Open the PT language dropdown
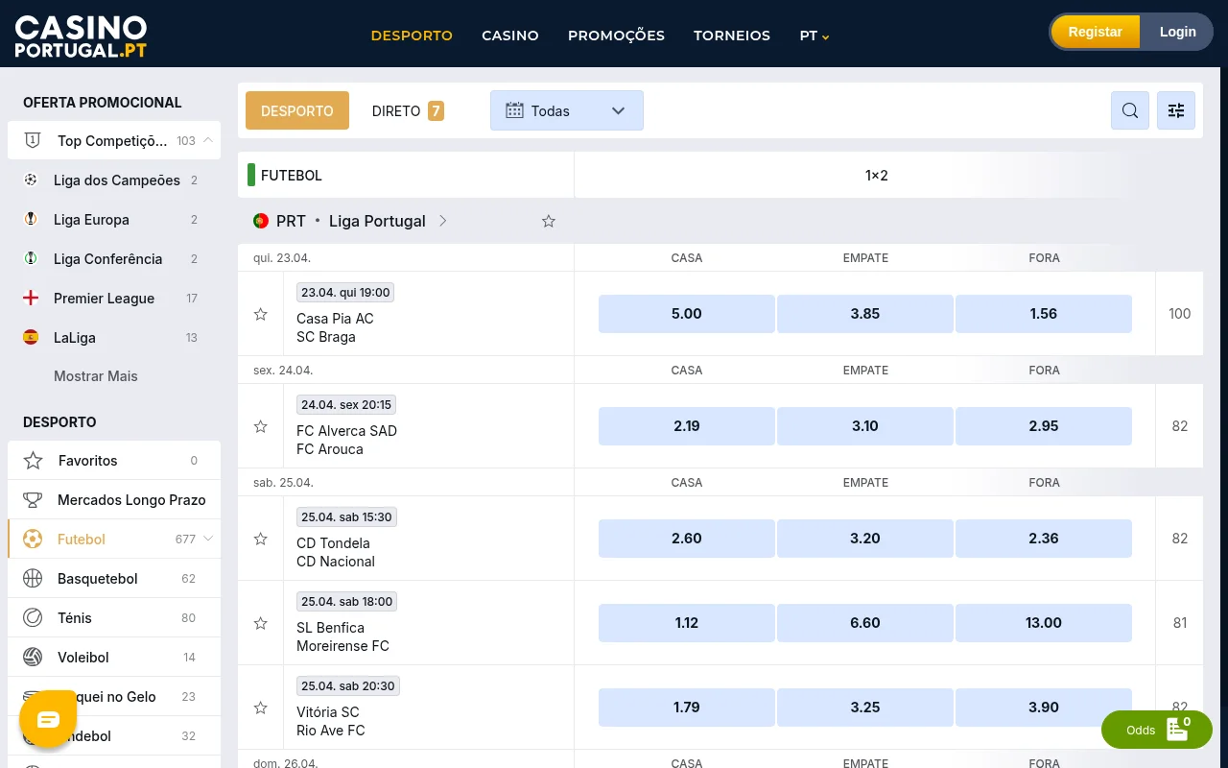1228x768 pixels. 815,36
